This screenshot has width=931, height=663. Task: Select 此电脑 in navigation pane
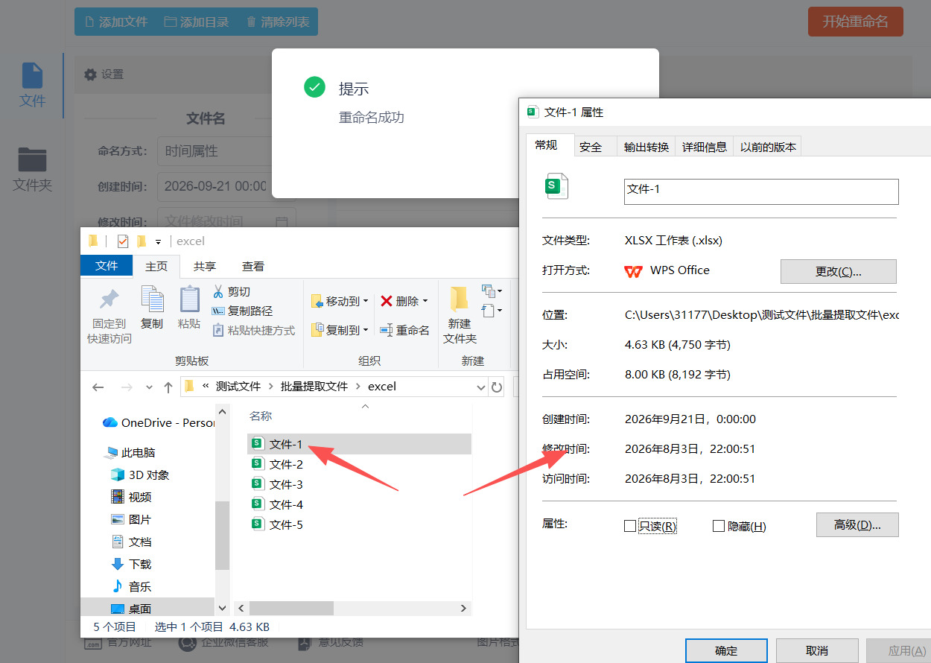(130, 452)
